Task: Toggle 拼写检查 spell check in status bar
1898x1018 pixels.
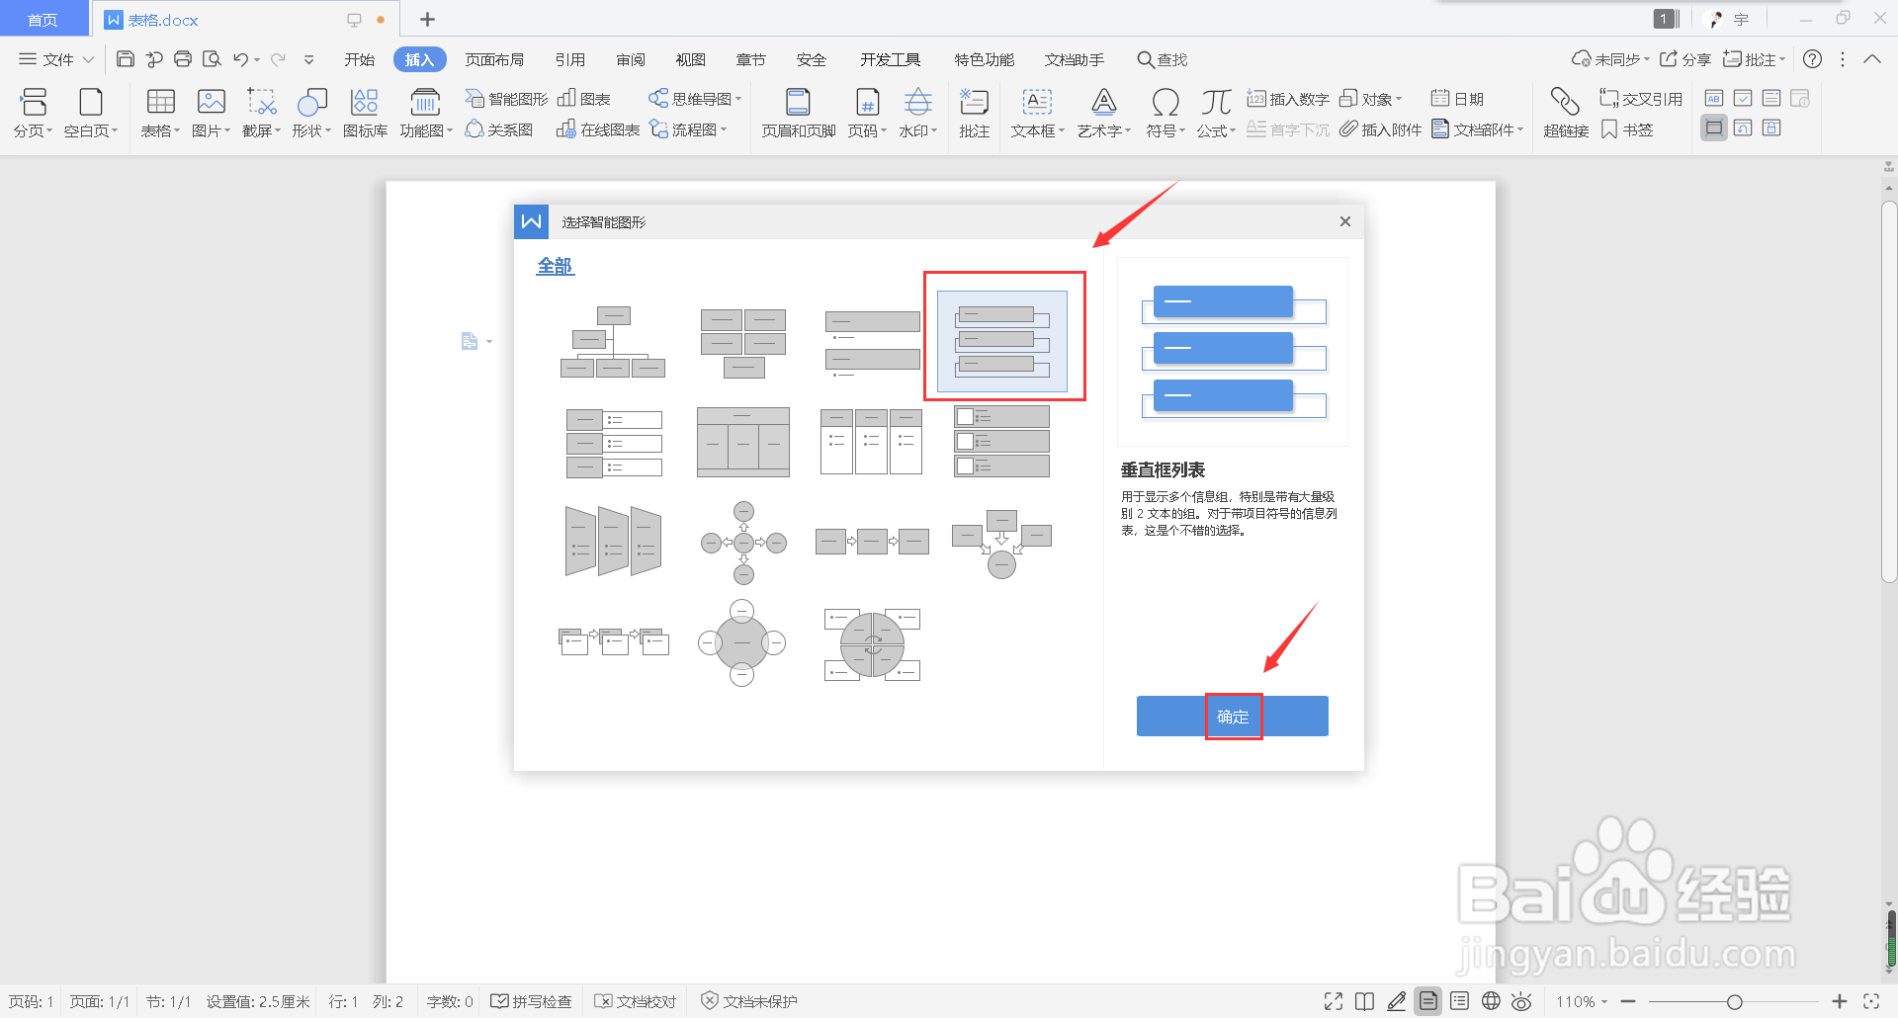Action: pyautogui.click(x=532, y=1001)
